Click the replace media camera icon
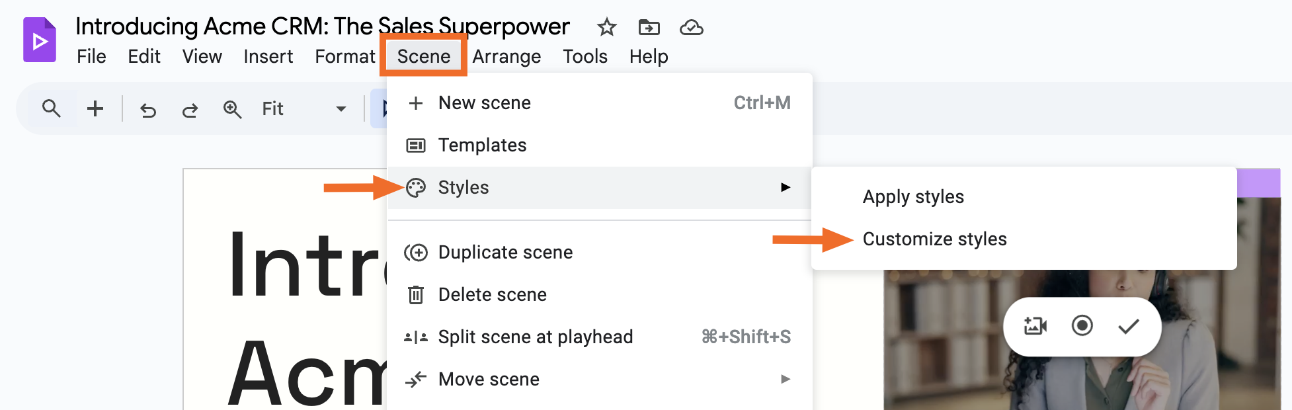 pos(1035,326)
